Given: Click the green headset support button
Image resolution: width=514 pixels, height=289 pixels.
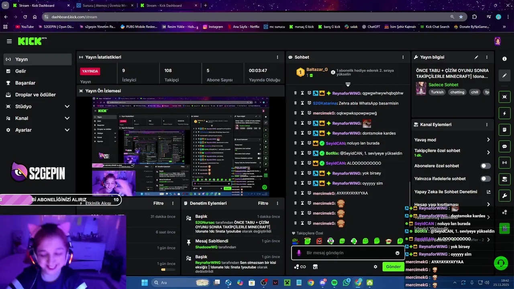Looking at the screenshot, I should (x=501, y=264).
